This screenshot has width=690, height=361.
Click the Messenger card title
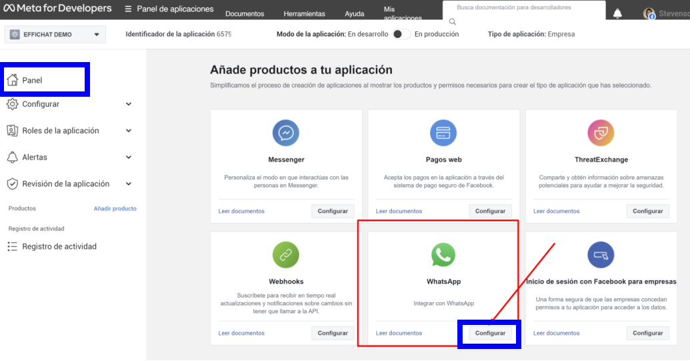[286, 159]
